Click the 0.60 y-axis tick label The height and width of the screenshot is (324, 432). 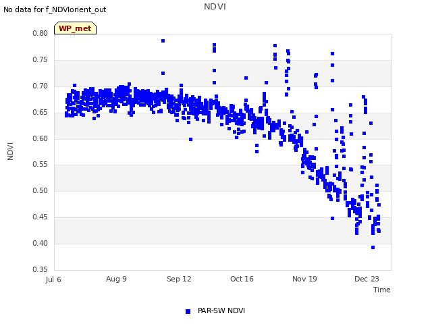tap(40, 138)
